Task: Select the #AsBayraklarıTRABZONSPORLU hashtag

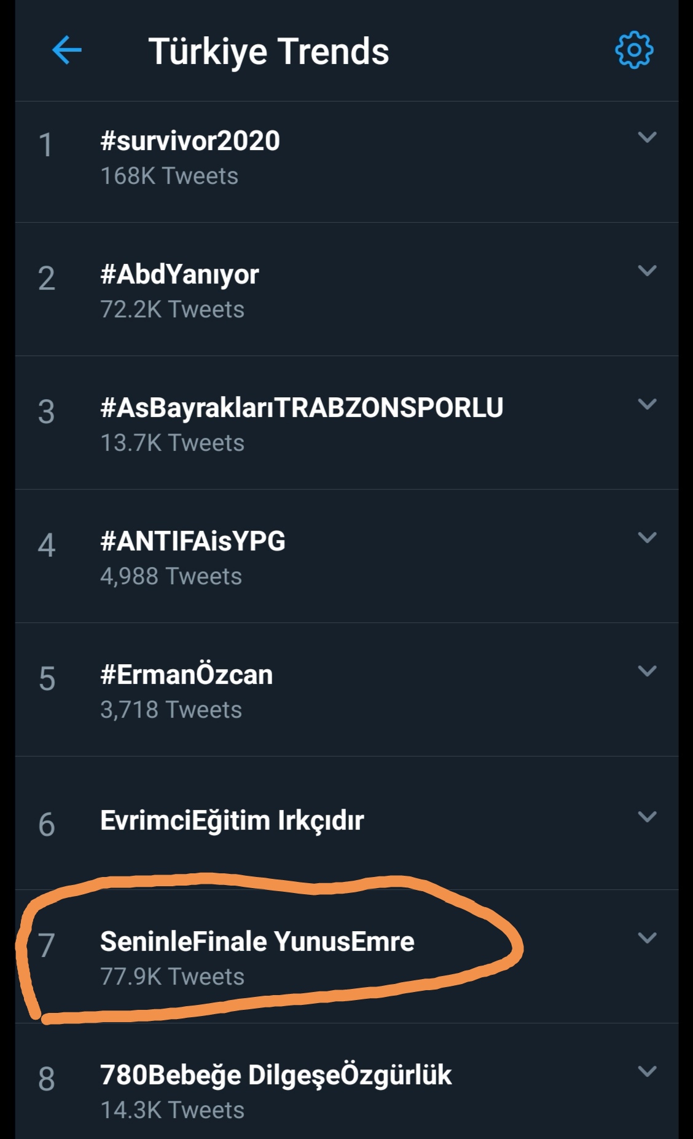Action: pos(302,408)
